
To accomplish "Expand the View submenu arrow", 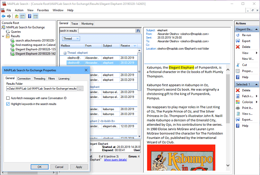I will coord(257,53).
